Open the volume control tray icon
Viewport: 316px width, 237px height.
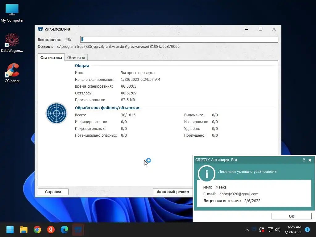[x=278, y=230]
